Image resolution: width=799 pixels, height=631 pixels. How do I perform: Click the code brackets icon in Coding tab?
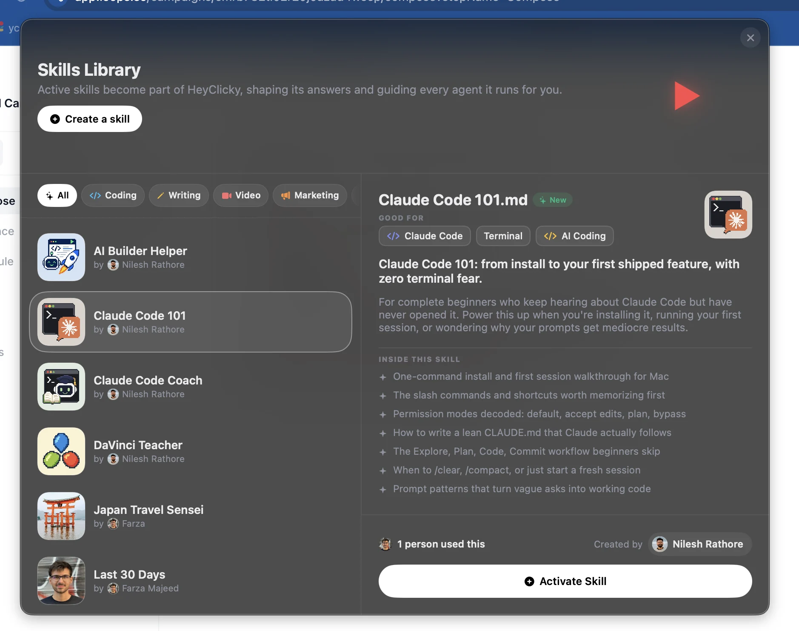click(95, 195)
